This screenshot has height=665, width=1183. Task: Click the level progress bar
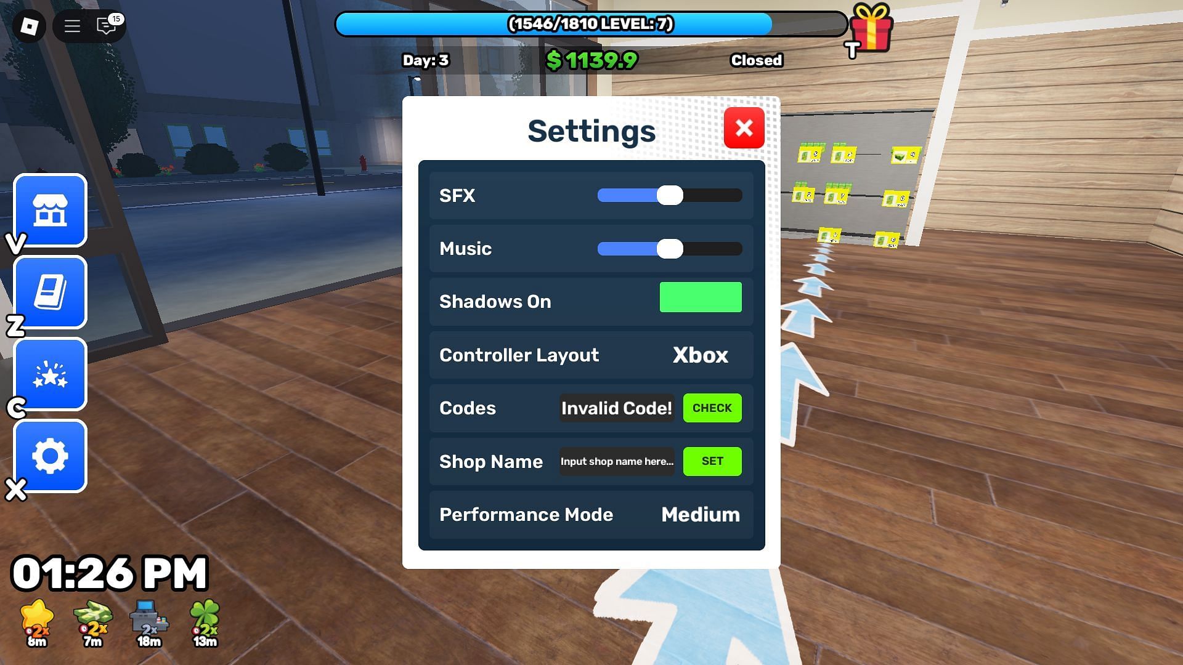pyautogui.click(x=591, y=25)
